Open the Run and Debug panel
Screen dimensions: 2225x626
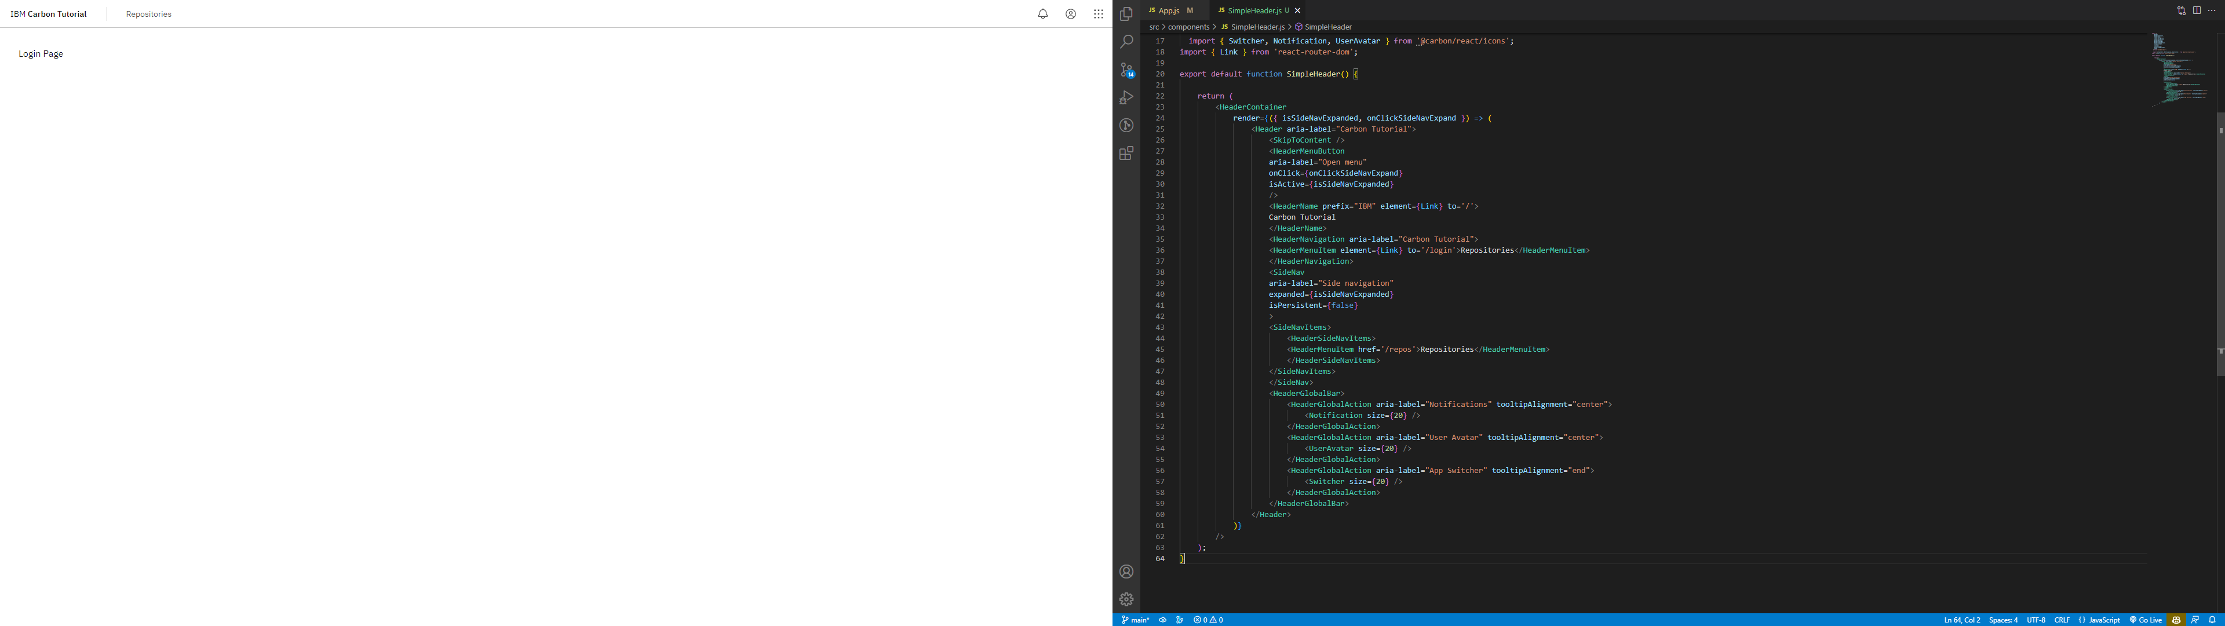click(1126, 97)
